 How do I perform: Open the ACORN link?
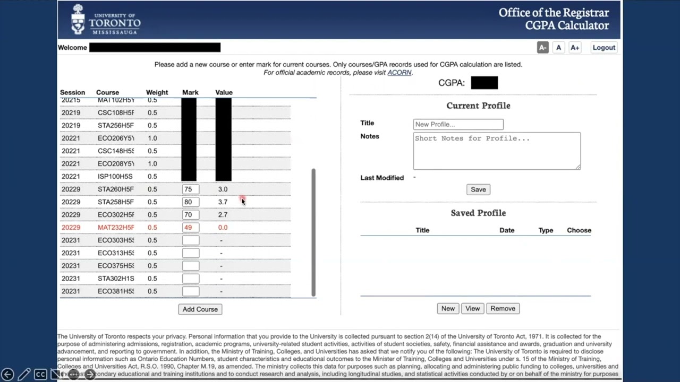pyautogui.click(x=399, y=73)
